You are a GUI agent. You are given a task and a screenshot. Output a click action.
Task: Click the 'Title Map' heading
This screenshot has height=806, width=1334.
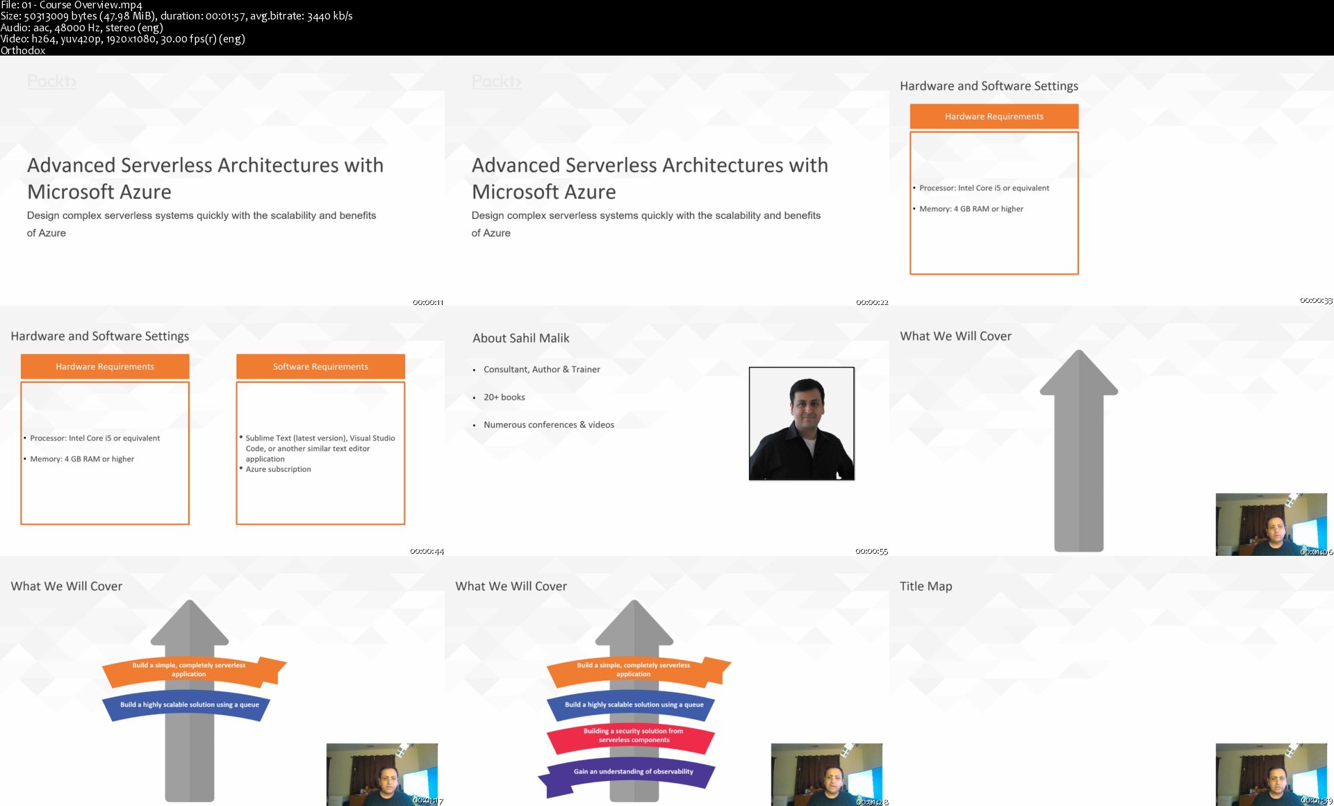pos(925,586)
